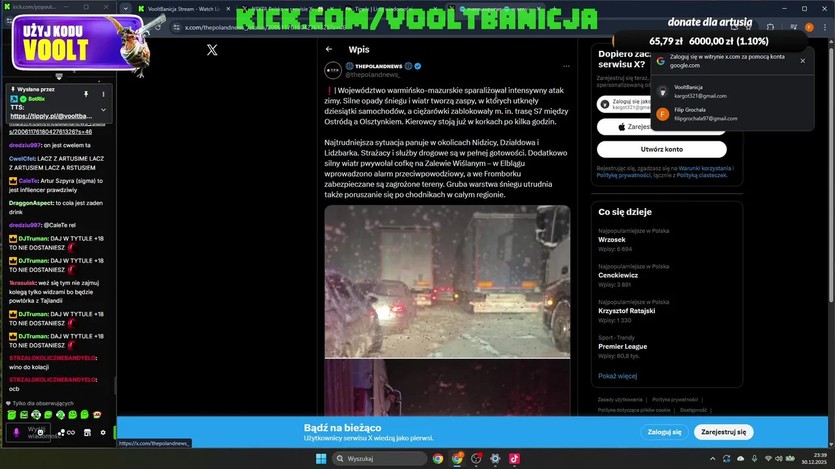835x469 pixels.
Task: Open chat settings gear icon
Action: (102, 433)
